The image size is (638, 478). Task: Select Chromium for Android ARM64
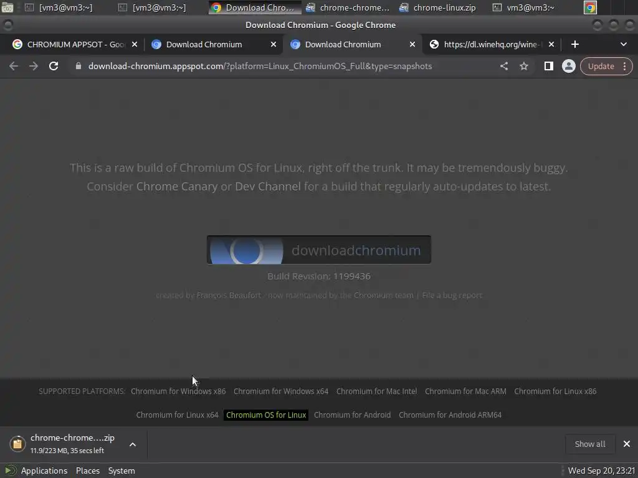(450, 415)
